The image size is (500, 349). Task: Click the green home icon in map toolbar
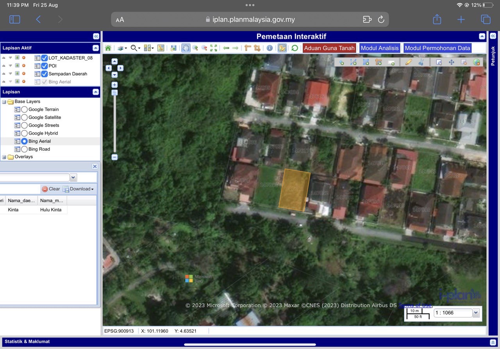pyautogui.click(x=108, y=48)
